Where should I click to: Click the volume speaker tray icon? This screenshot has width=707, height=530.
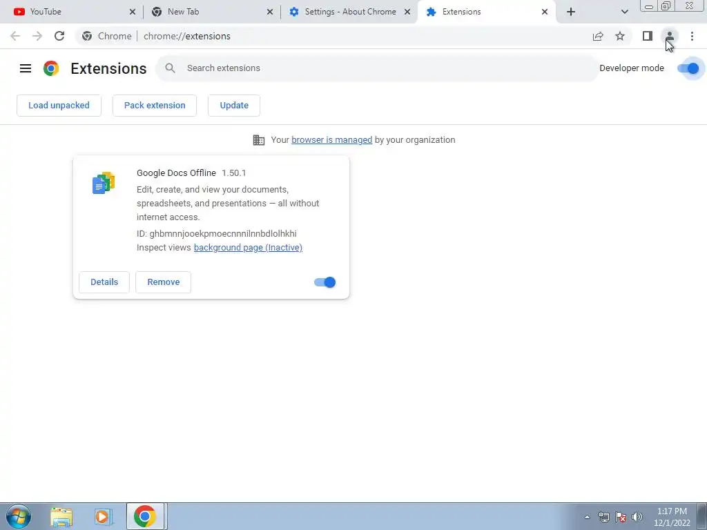637,517
